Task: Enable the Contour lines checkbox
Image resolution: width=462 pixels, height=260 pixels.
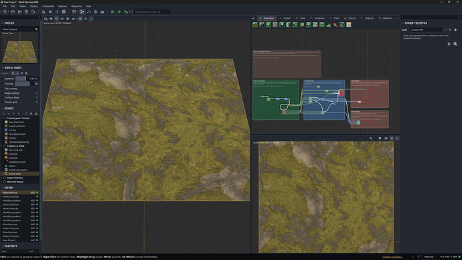Action: (3, 98)
